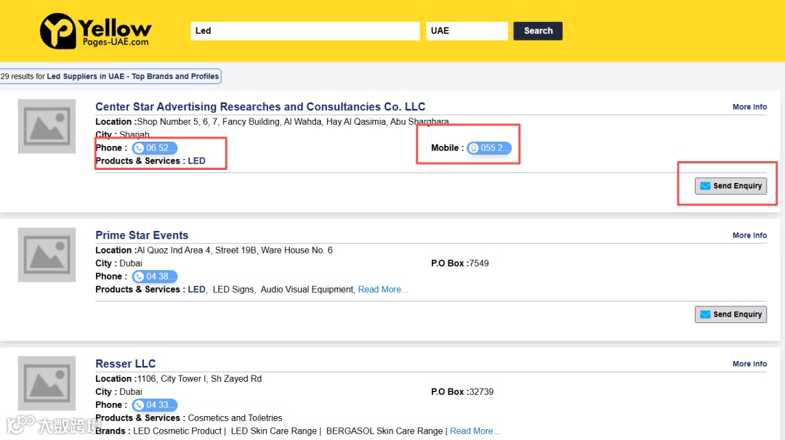Click the Yellow Pages-UAE.com logo

coord(96,31)
